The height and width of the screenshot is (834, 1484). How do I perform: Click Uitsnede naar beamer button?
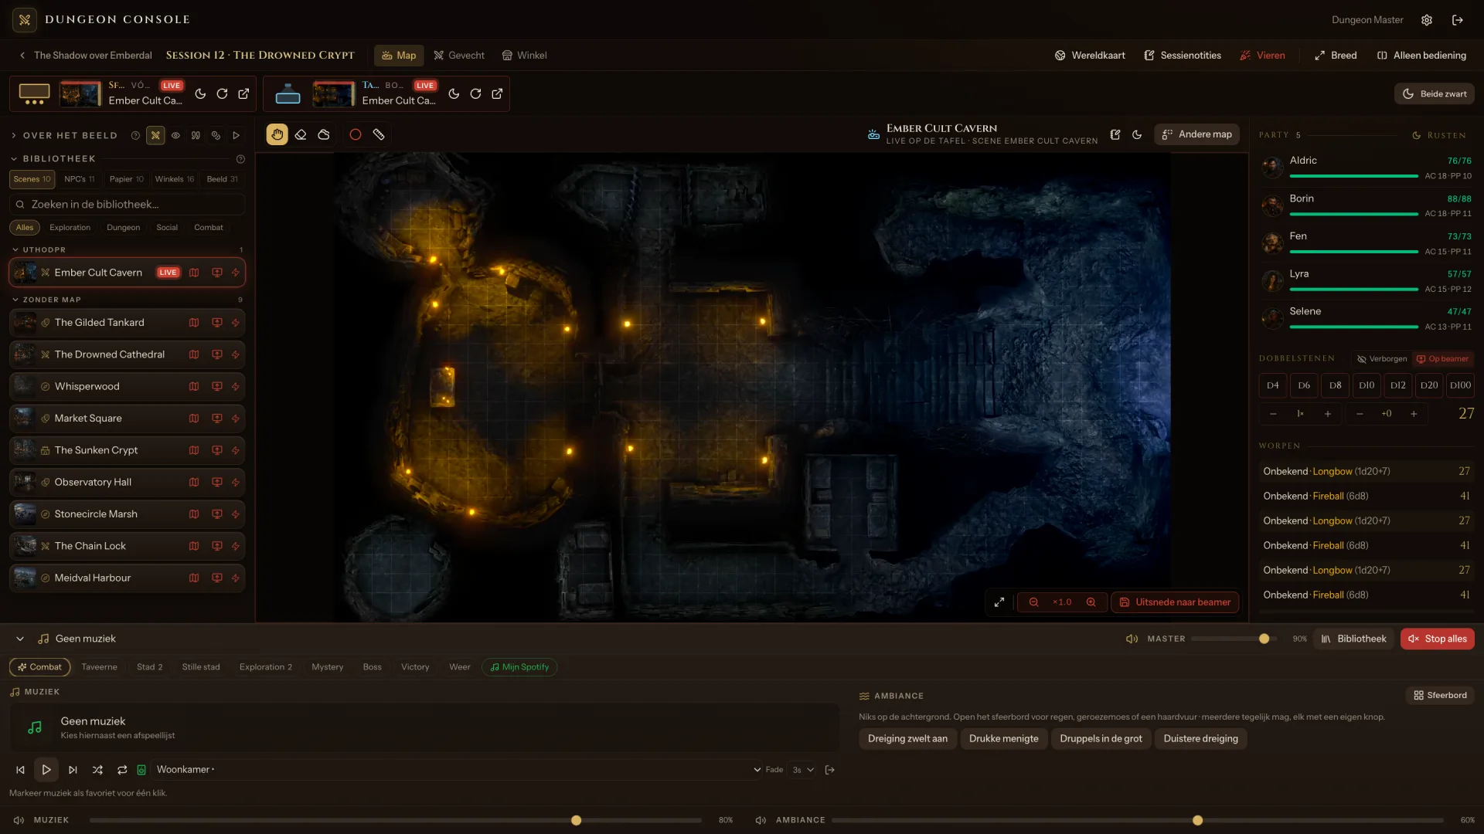pos(1175,602)
